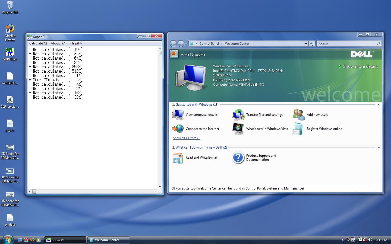The height and width of the screenshot is (244, 391).
Task: Click the volume speaker tray icon
Action: (x=370, y=240)
